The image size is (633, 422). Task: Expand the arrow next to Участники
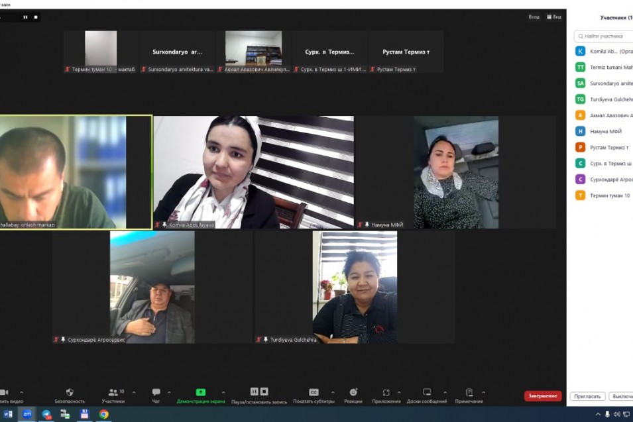pos(134,392)
